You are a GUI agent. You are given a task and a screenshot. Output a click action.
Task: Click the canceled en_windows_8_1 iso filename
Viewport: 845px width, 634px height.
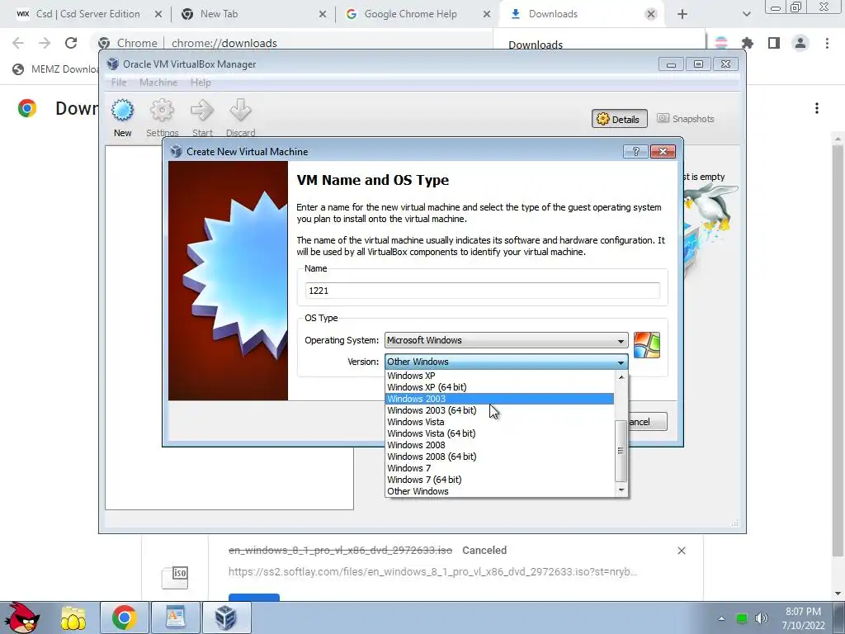point(340,551)
